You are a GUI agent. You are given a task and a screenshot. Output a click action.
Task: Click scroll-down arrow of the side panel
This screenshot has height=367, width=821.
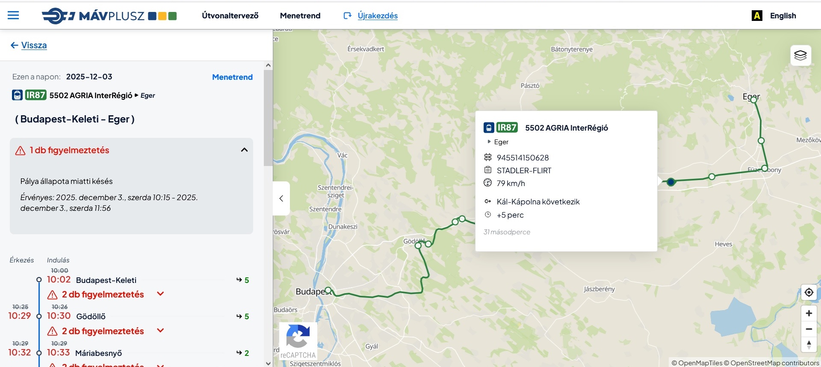(268, 363)
